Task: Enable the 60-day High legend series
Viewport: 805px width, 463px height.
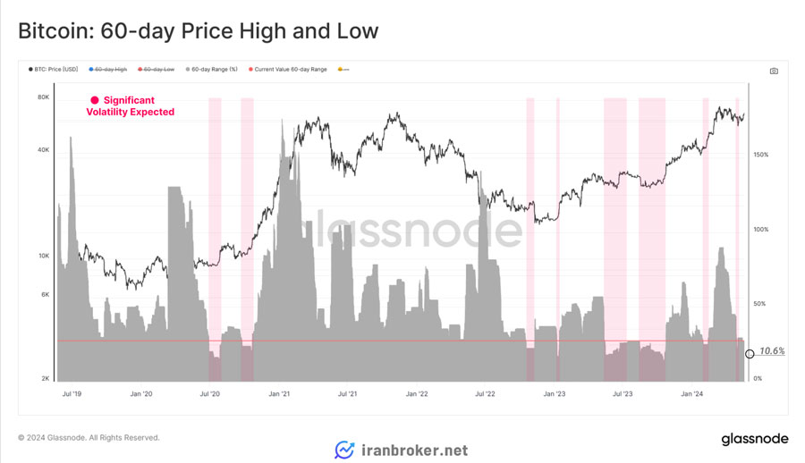Action: tap(108, 70)
